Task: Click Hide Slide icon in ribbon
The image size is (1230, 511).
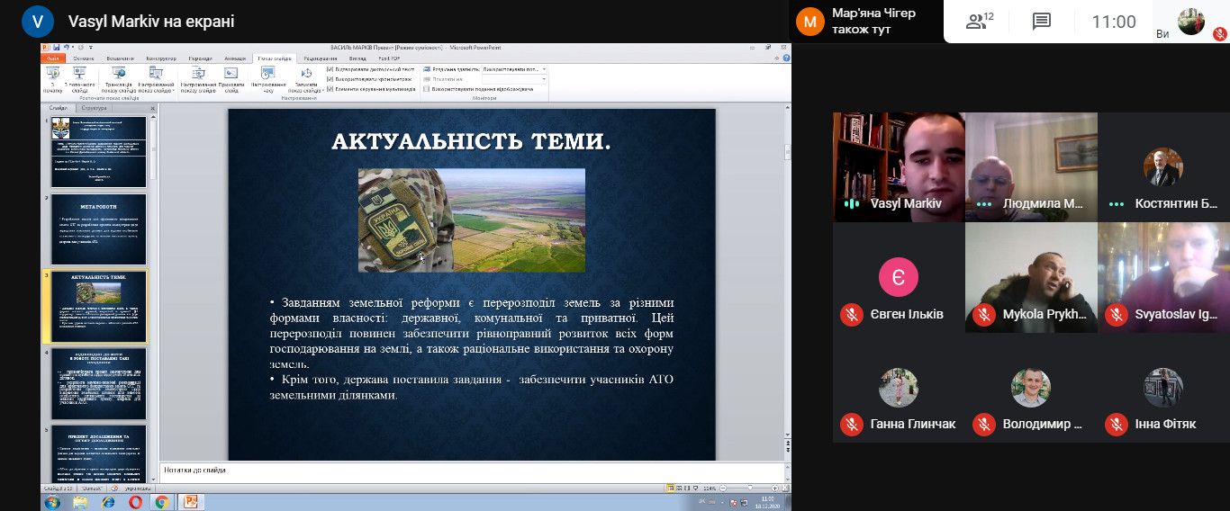Action: point(231,72)
